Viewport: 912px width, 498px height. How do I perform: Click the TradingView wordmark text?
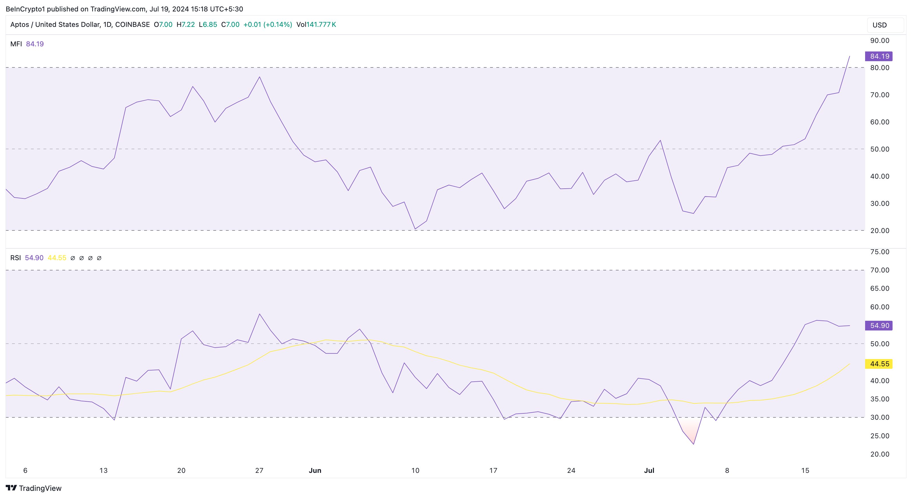tap(40, 488)
